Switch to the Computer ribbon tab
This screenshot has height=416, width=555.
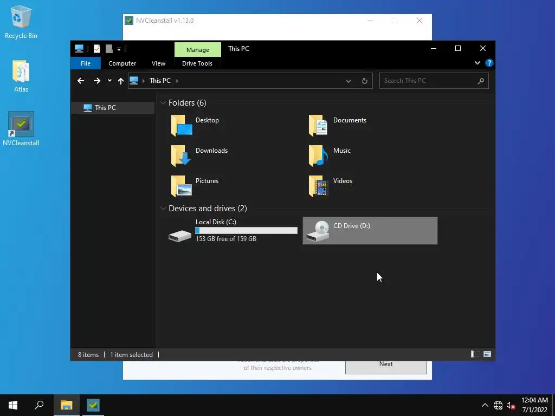click(122, 63)
